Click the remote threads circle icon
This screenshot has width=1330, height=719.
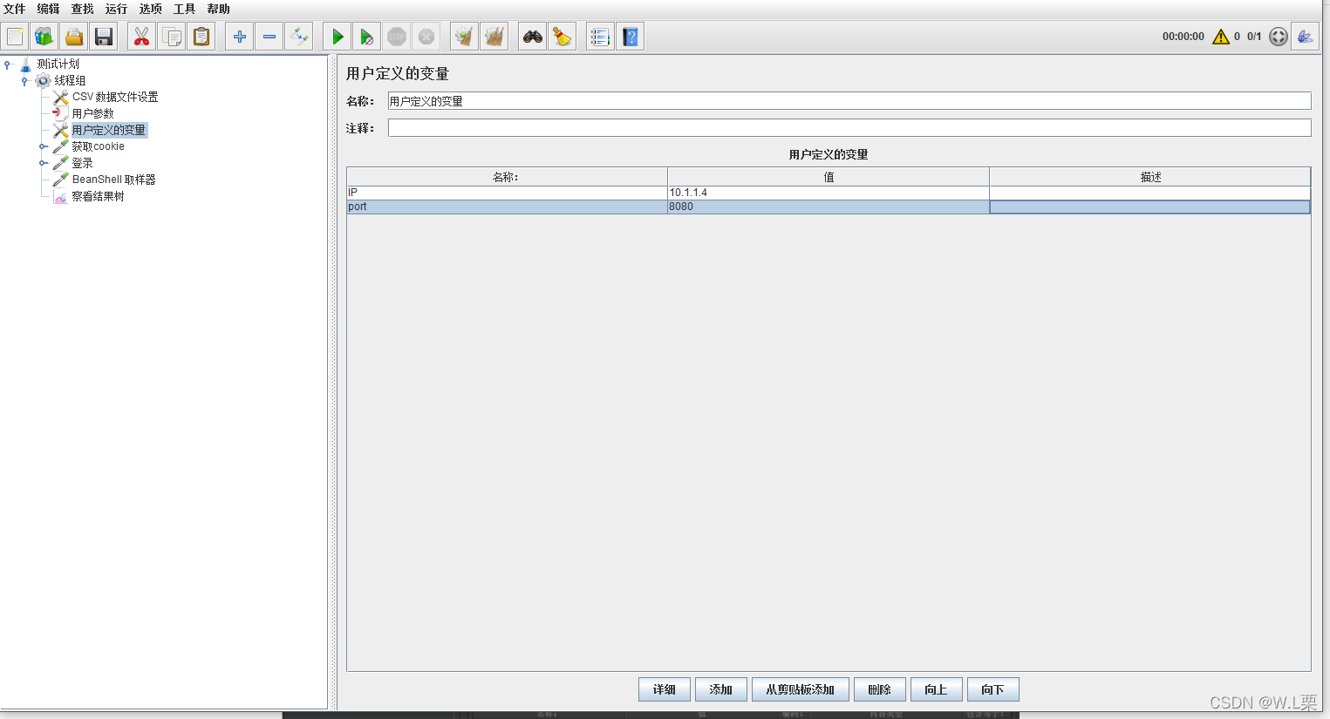click(1279, 37)
